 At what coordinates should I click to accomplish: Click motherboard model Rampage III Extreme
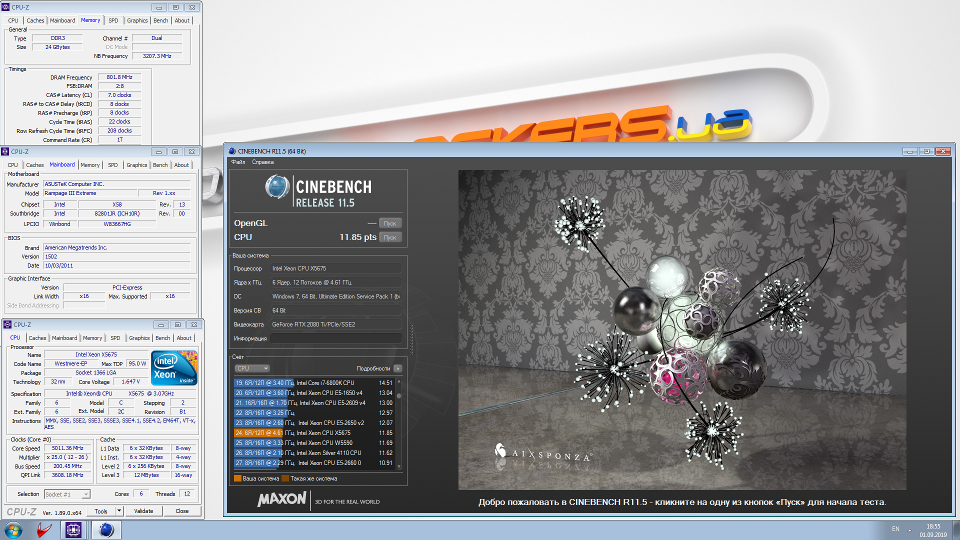(90, 193)
